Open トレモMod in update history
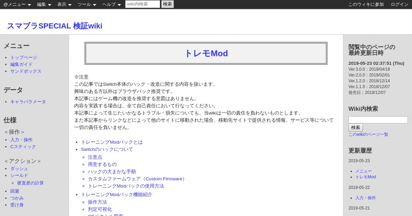The image size is (412, 216). click(366, 177)
